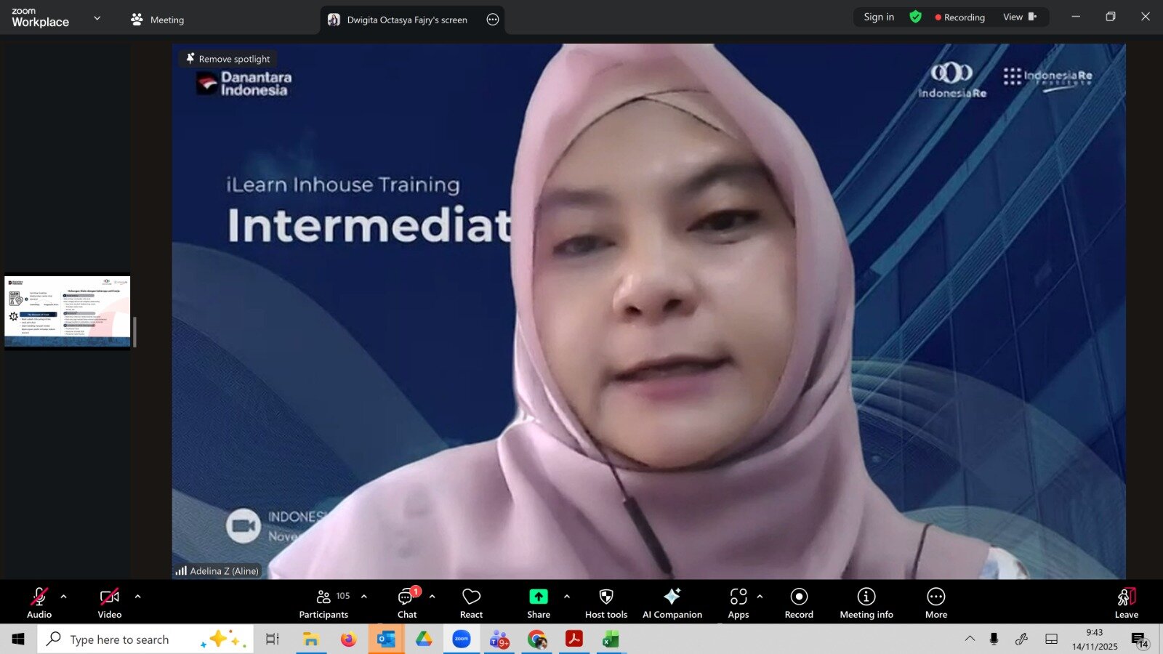Click the green Share screen icon

pyautogui.click(x=538, y=597)
